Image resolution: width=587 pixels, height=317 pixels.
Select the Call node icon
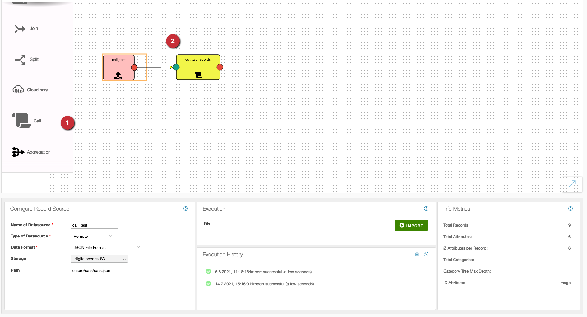point(22,121)
